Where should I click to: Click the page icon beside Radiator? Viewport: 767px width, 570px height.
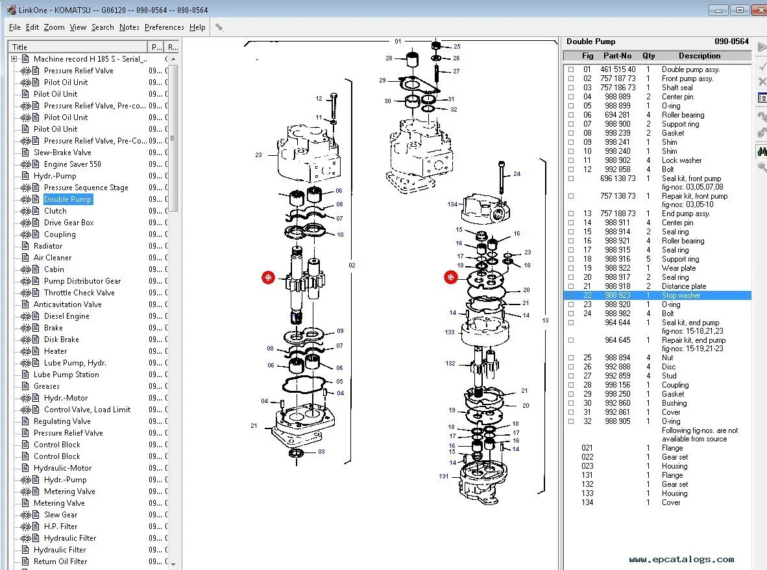(x=25, y=246)
